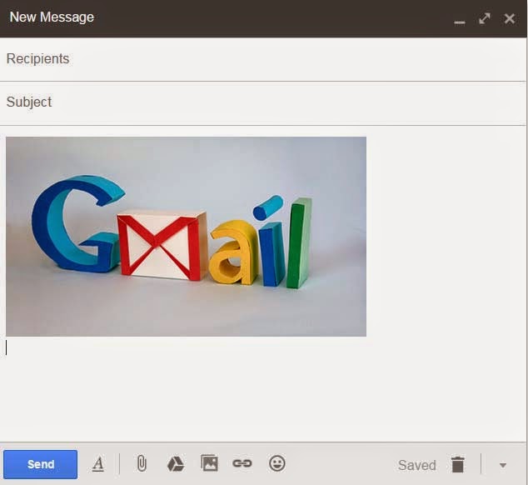Screen dimensions: 528x485
Task: Attach files with the paperclip icon
Action: pyautogui.click(x=142, y=463)
